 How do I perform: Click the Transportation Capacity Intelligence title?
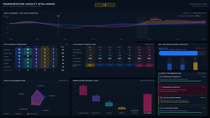click(29, 4)
